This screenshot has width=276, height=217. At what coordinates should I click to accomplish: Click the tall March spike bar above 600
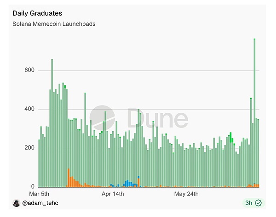52,123
